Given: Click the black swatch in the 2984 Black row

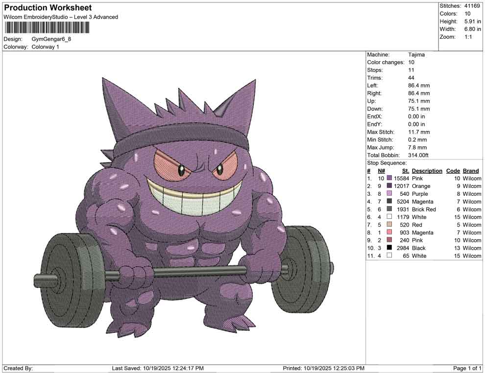Looking at the screenshot, I should (x=389, y=248).
